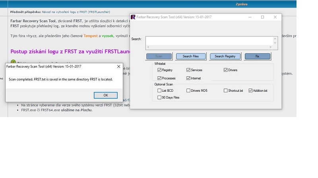Click the vyosek member name
The image size is (318, 178).
click(x=107, y=36)
